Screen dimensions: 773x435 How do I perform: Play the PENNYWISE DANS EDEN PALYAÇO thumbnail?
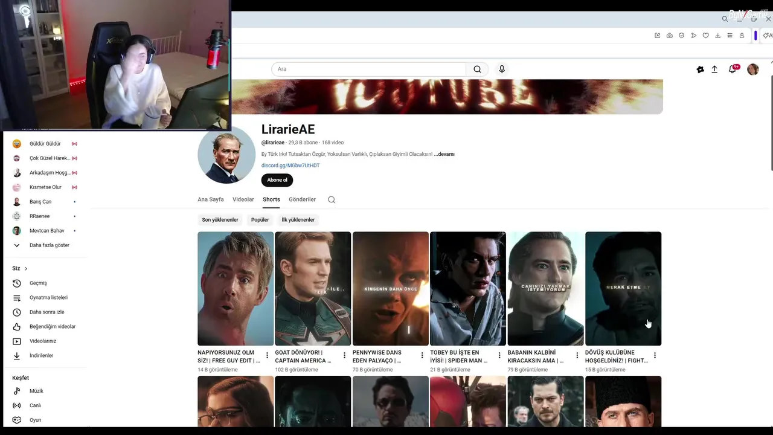tap(391, 289)
